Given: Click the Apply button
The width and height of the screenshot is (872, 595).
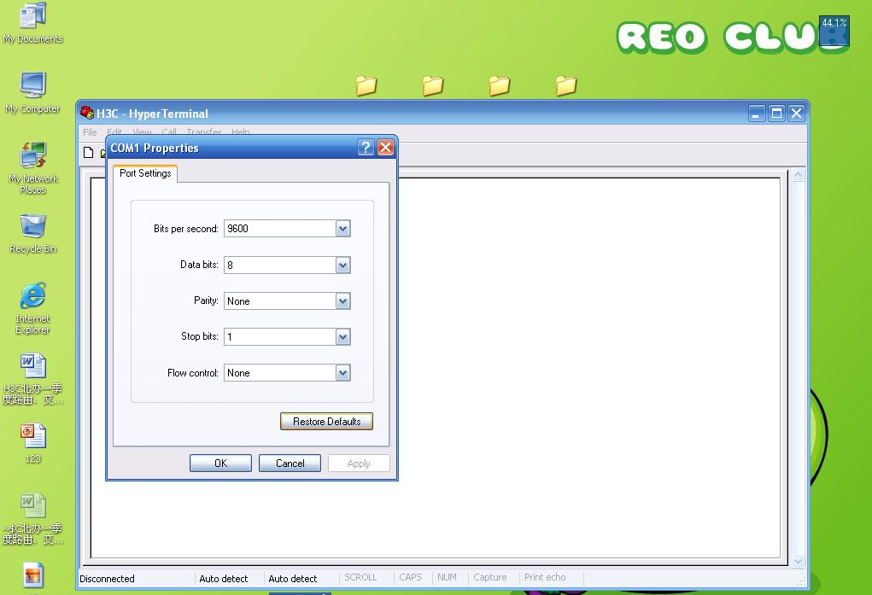Looking at the screenshot, I should 359,464.
